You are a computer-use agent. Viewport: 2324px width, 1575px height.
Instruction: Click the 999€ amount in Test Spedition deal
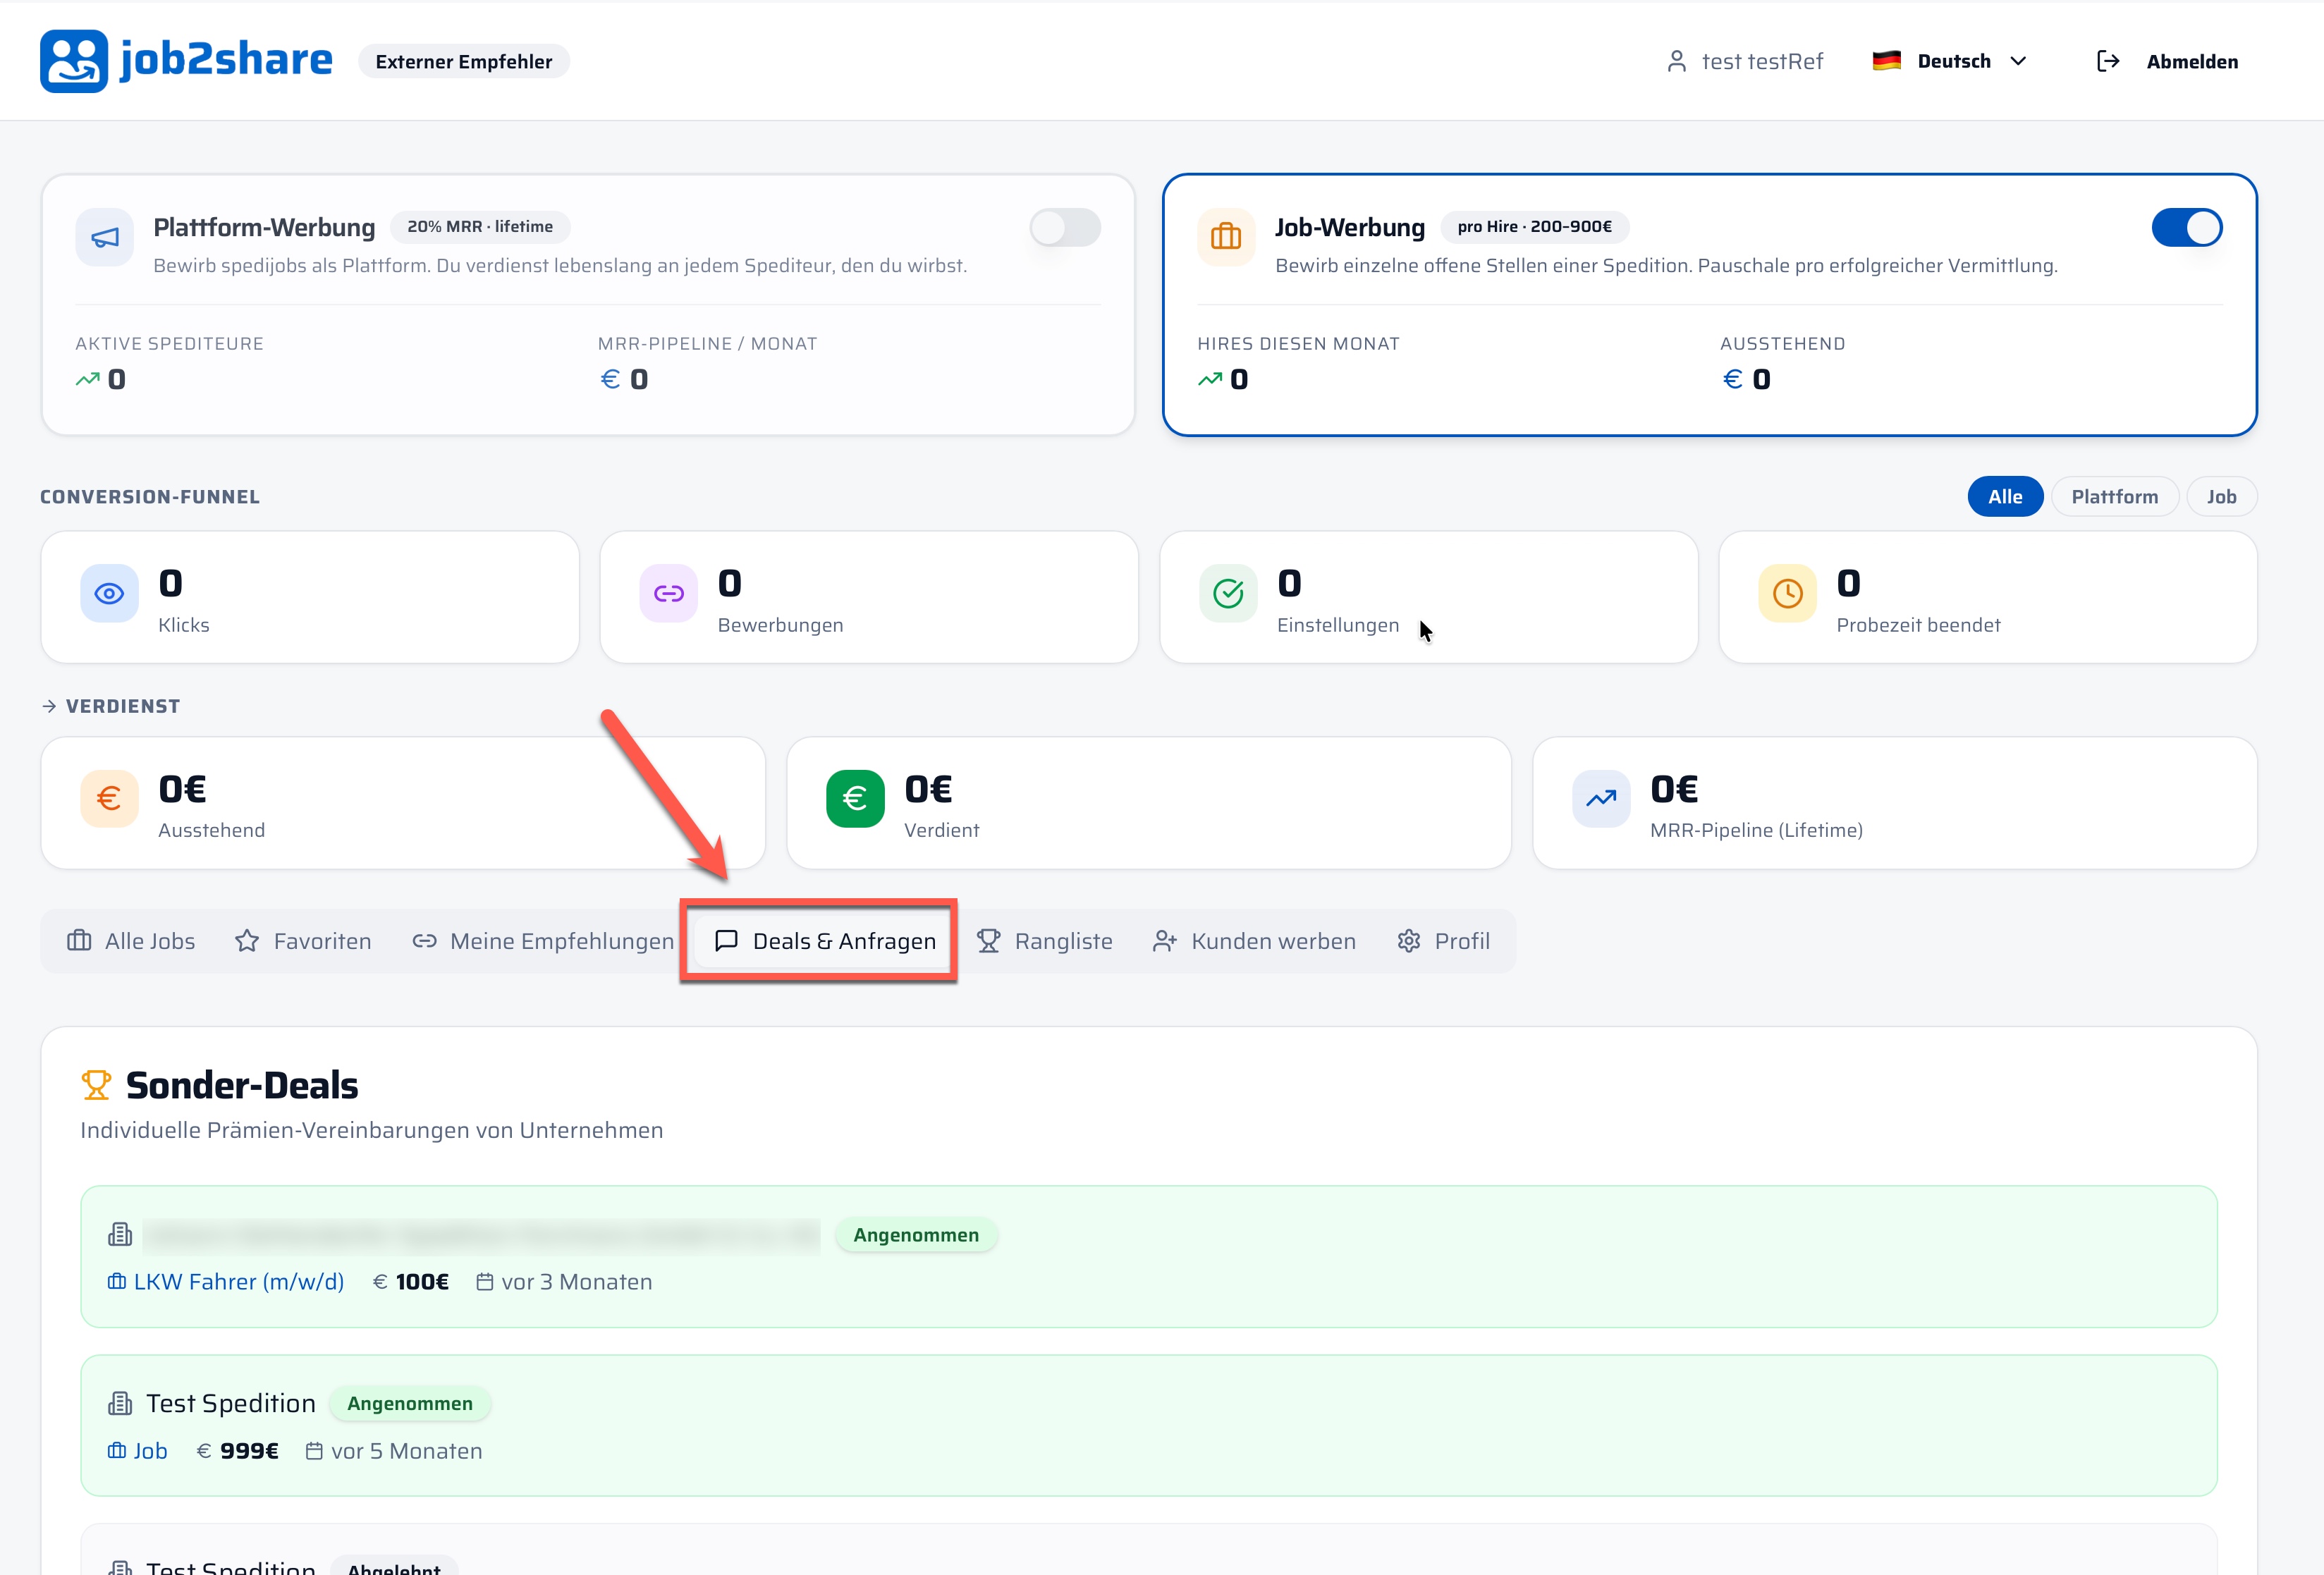(249, 1451)
